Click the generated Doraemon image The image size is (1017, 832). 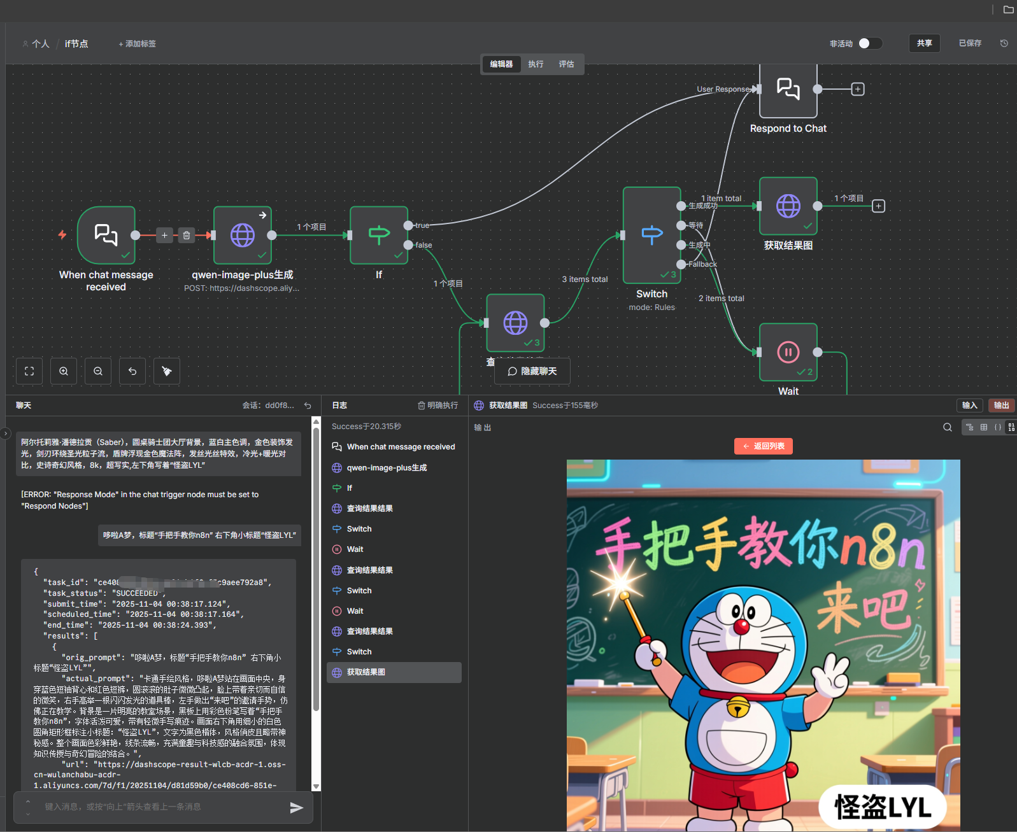(764, 645)
